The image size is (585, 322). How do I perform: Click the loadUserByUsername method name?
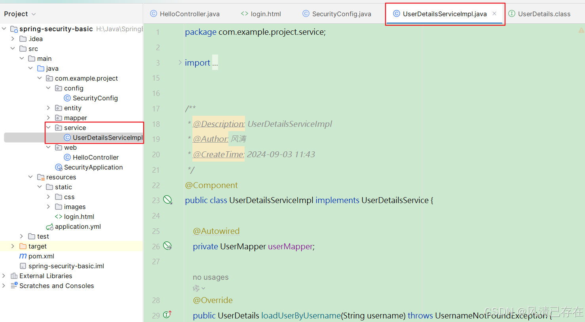click(x=301, y=315)
